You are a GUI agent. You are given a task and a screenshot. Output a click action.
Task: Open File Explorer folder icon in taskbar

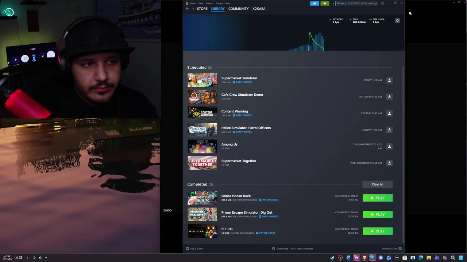tap(429, 258)
